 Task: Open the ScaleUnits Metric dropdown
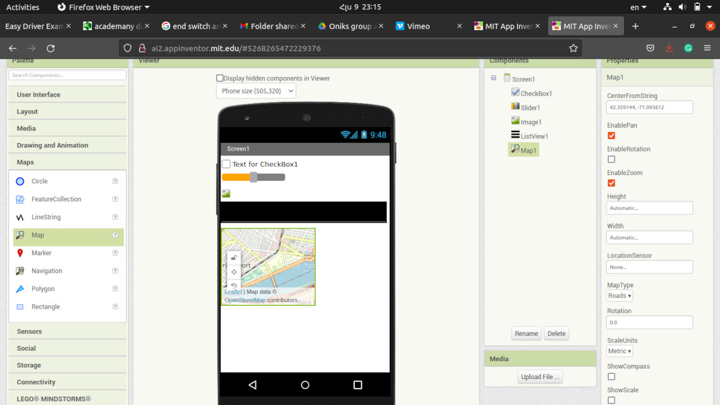click(620, 351)
